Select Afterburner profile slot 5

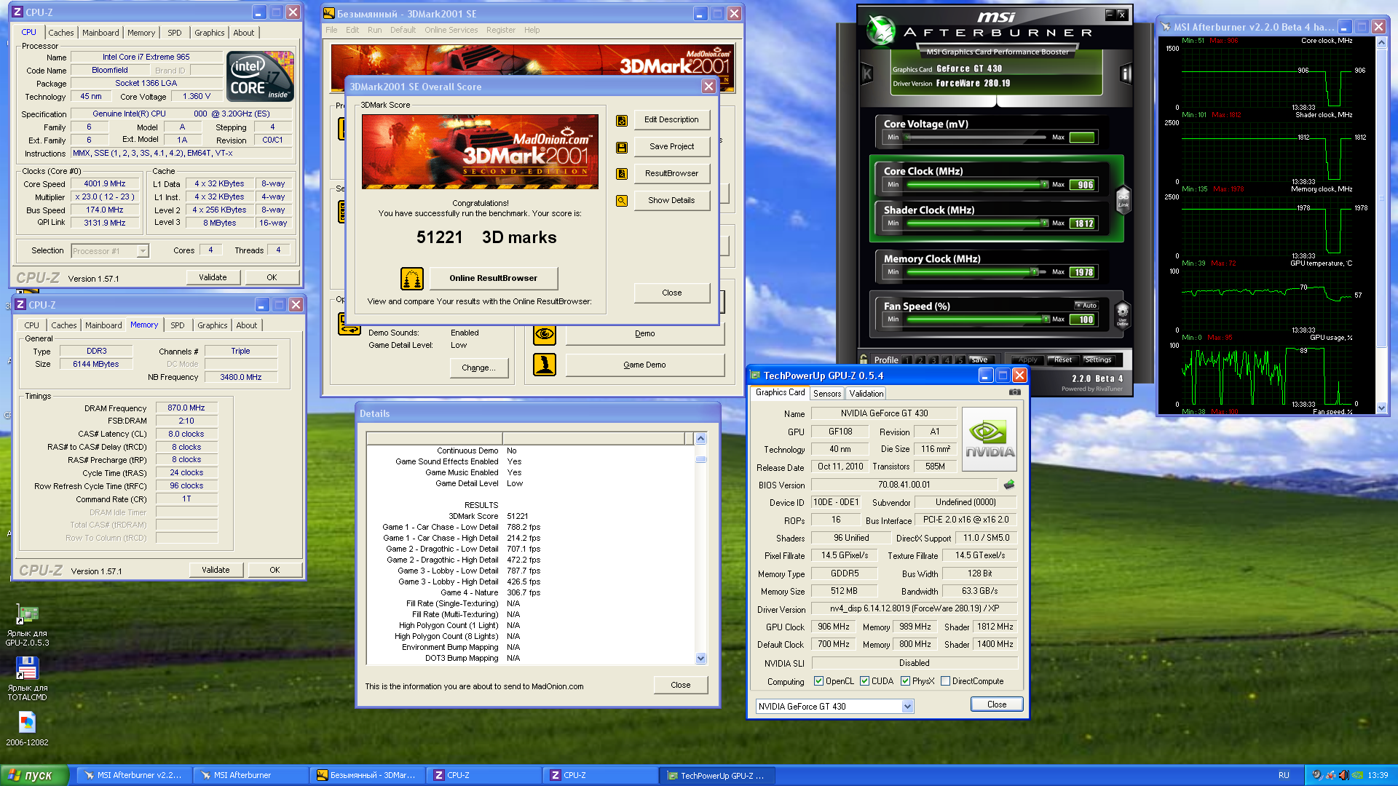(960, 360)
